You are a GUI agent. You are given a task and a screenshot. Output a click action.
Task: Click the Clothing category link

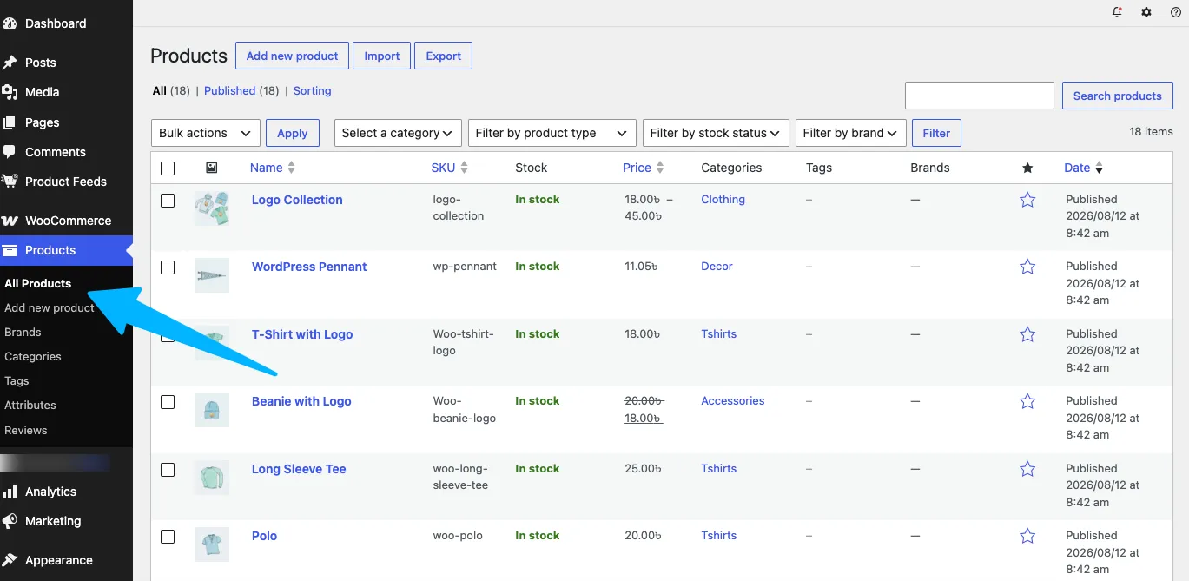click(723, 199)
